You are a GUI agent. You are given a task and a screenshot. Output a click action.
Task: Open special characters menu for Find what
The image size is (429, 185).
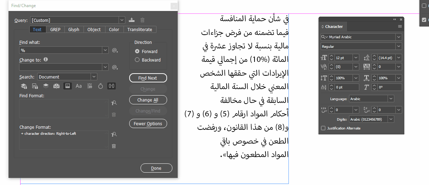pyautogui.click(x=115, y=51)
